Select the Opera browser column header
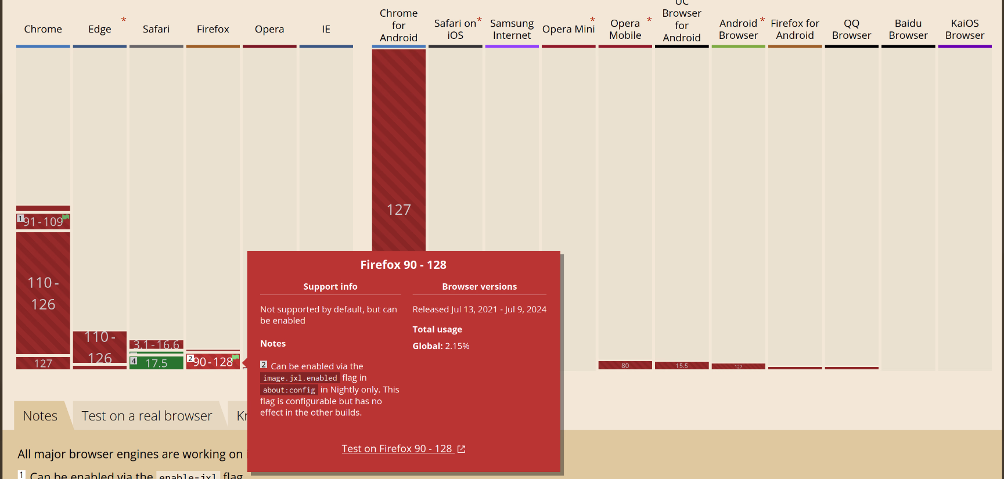The height and width of the screenshot is (479, 1004). (269, 29)
